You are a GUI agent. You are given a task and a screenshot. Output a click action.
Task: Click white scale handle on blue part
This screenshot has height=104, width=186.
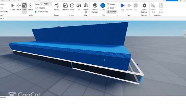click(104, 60)
